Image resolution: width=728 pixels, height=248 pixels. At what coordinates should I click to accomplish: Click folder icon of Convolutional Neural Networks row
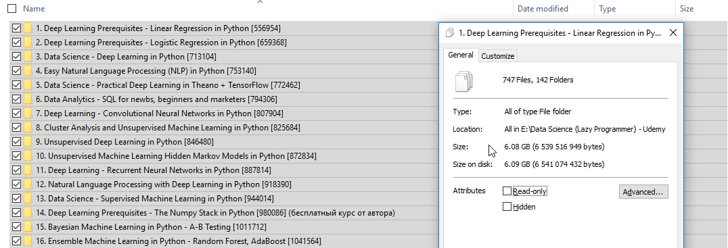(28, 114)
